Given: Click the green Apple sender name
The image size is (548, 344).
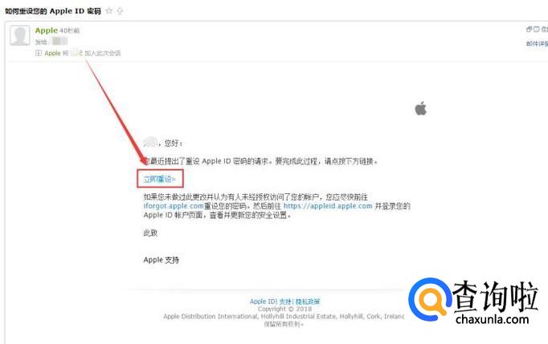Looking at the screenshot, I should pyautogui.click(x=46, y=30).
